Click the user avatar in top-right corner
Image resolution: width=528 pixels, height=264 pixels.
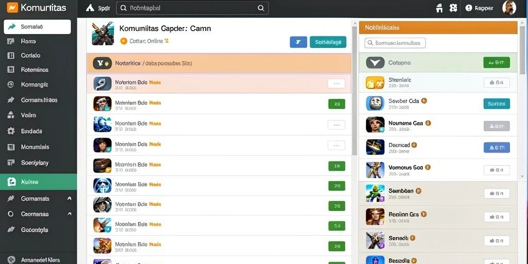click(x=509, y=8)
